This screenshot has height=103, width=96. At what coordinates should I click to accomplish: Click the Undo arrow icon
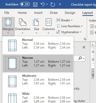(x=43, y=4)
